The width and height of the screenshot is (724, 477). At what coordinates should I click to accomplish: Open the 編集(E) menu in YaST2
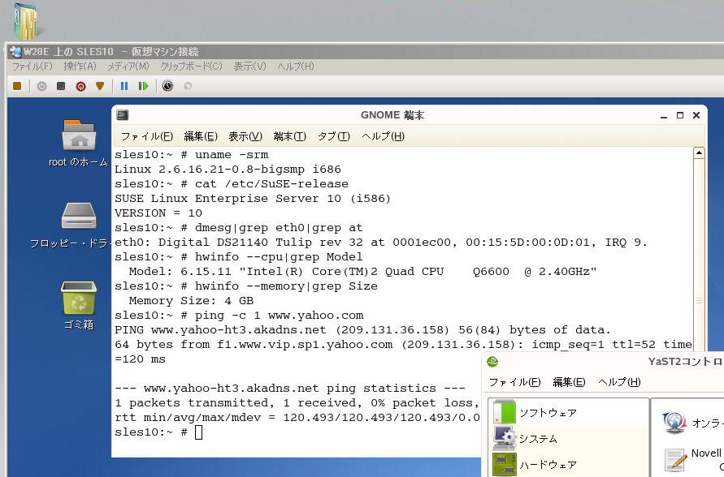569,382
